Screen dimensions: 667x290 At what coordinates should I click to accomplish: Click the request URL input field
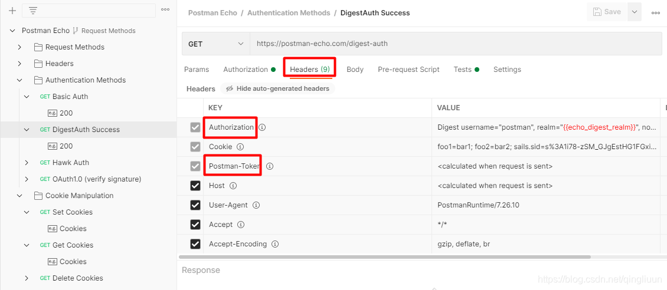coord(456,44)
